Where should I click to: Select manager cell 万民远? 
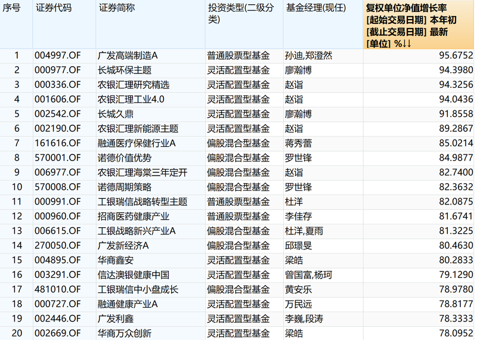click(299, 304)
